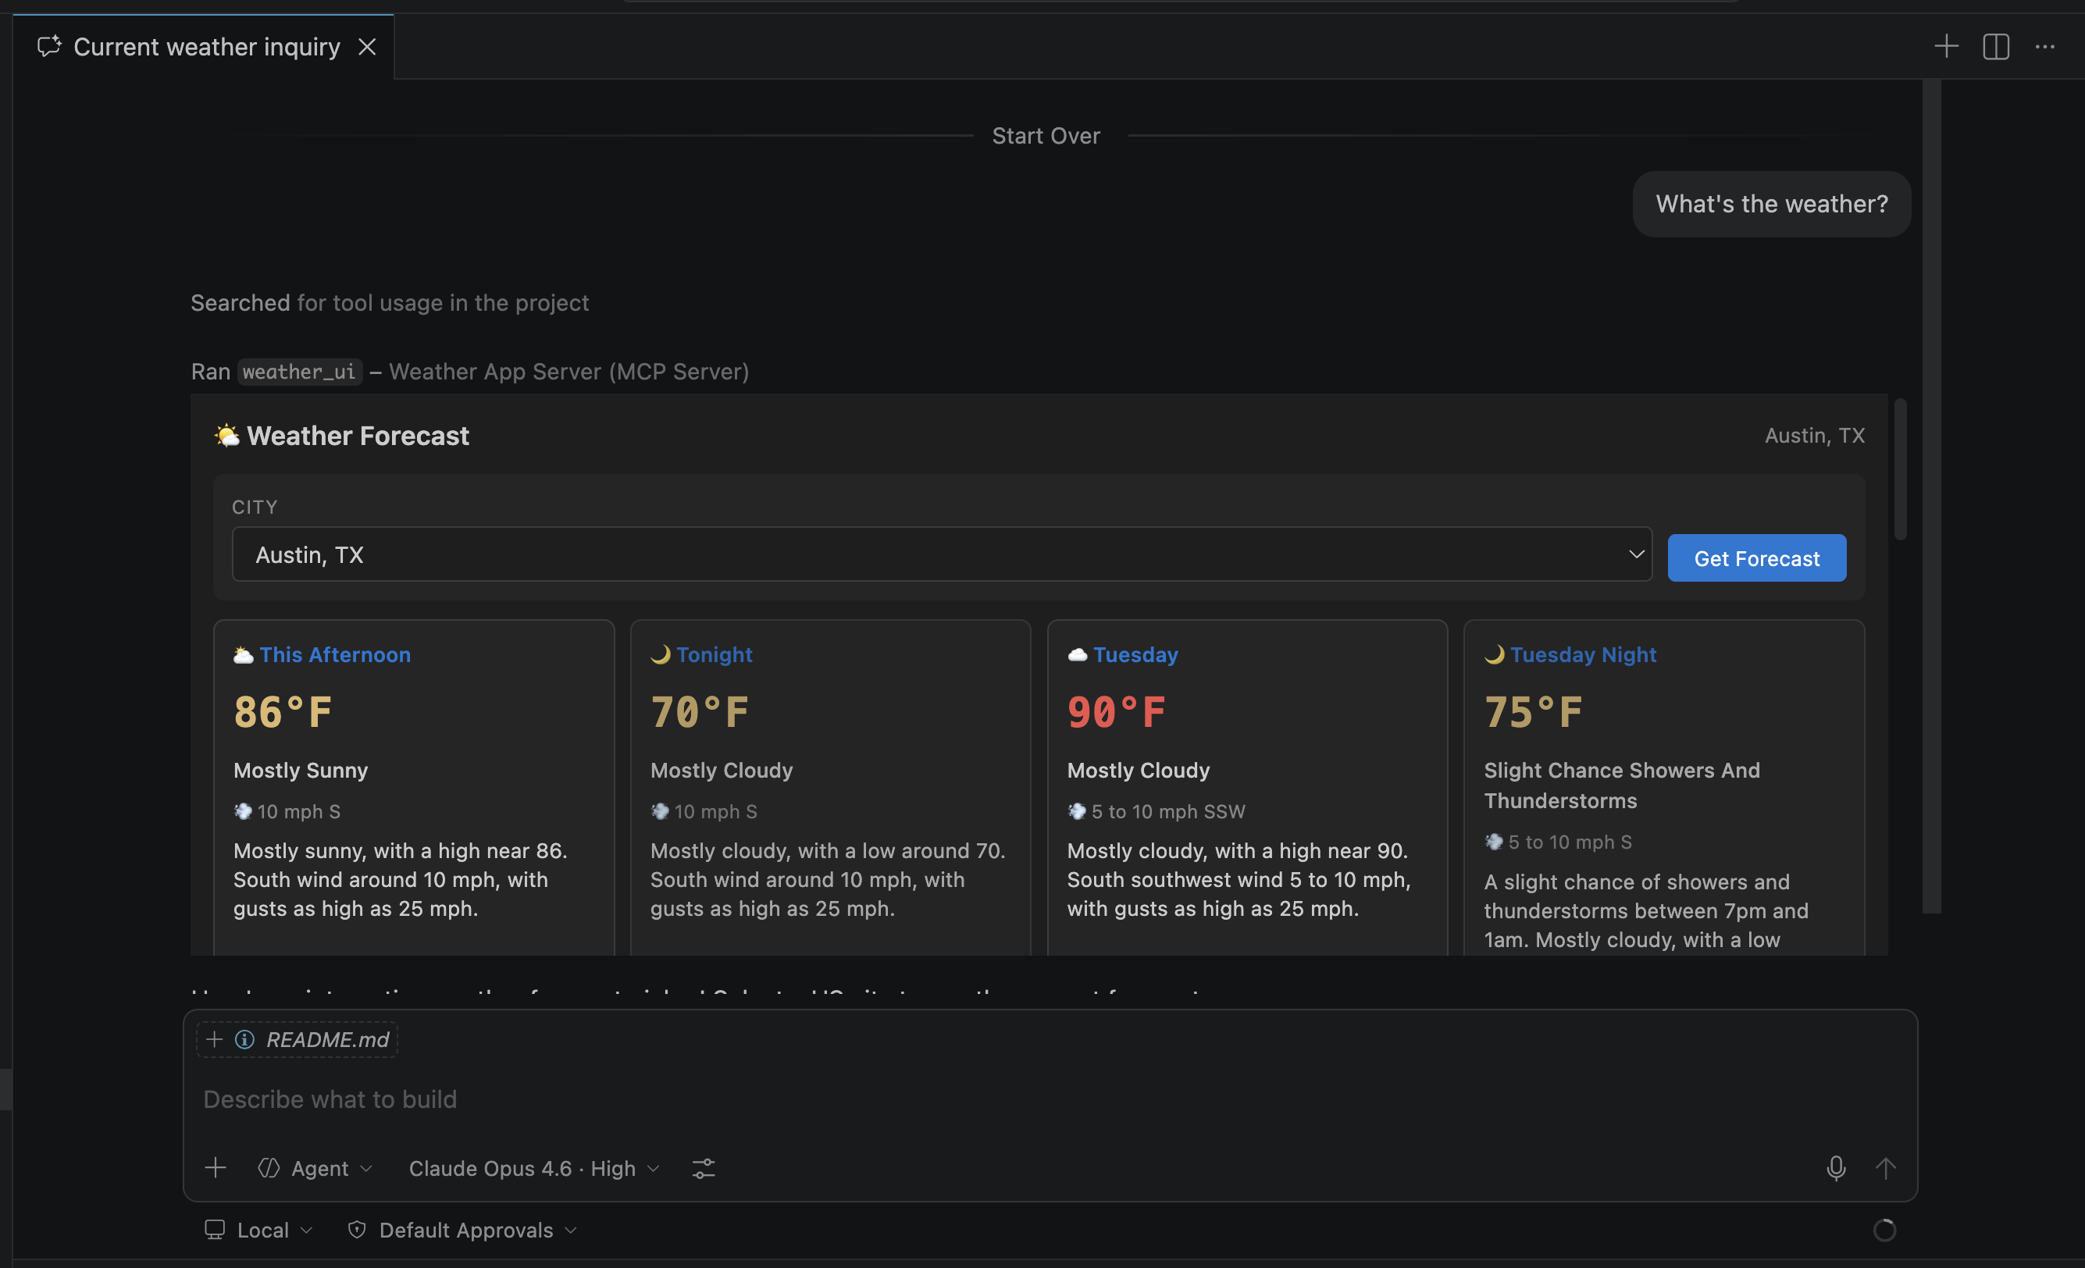Click the Tuesday forecast heading

click(x=1135, y=655)
